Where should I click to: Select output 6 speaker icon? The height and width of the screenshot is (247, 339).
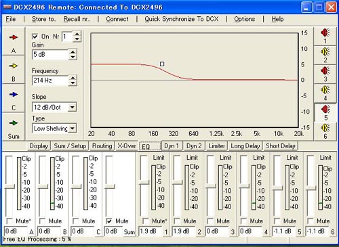325,128
